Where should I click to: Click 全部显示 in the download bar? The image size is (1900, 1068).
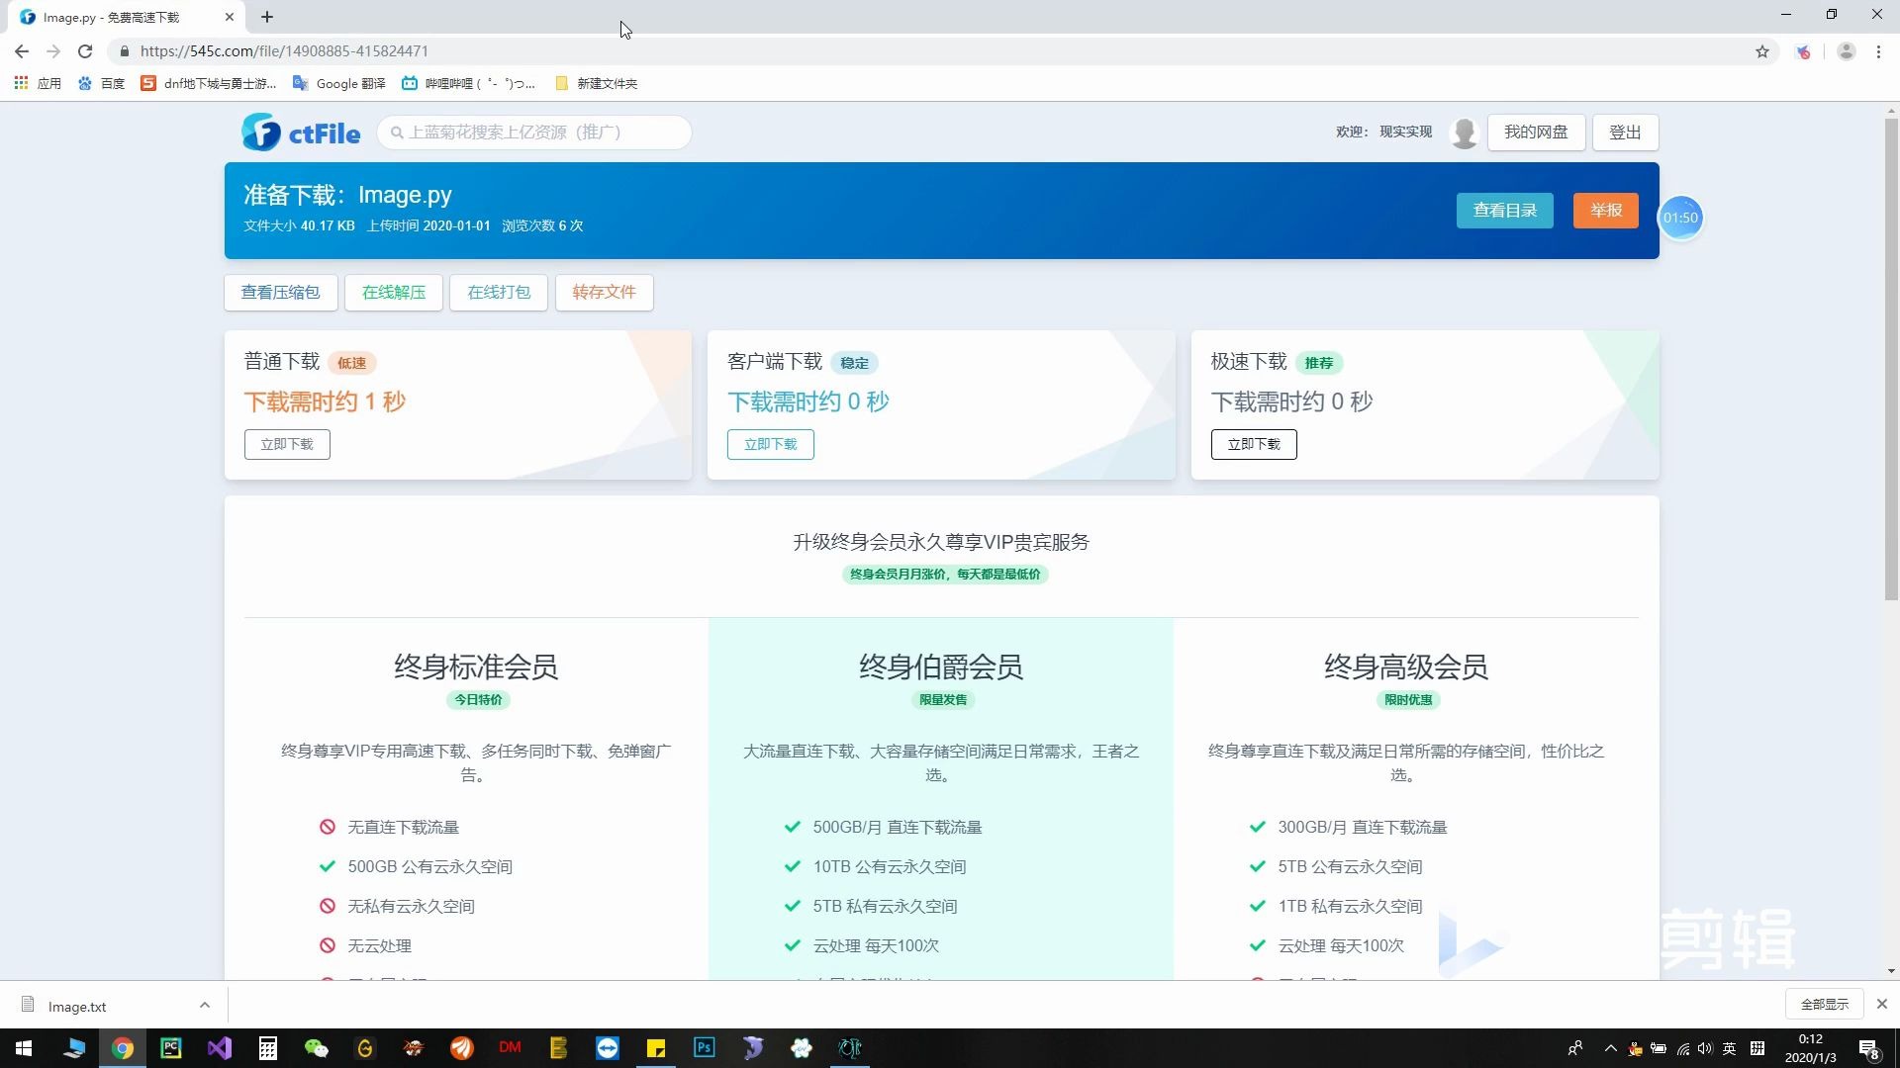(1825, 1005)
